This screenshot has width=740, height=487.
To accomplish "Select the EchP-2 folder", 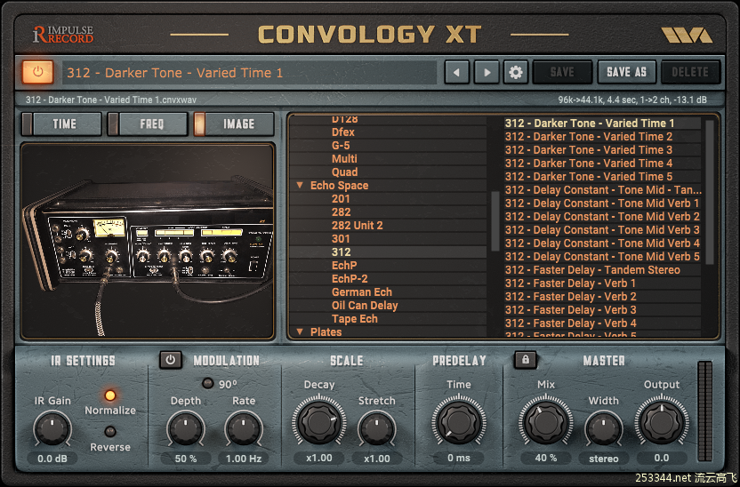I will click(x=350, y=279).
